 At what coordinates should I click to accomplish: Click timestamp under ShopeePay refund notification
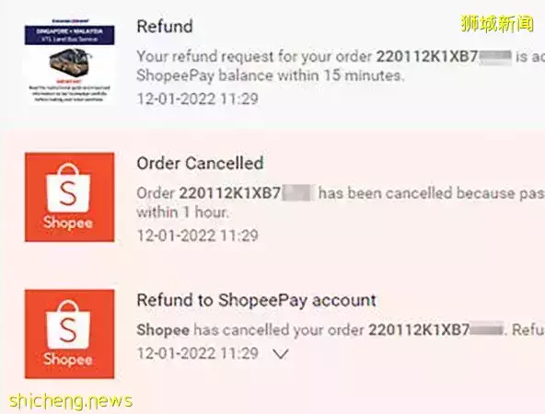click(197, 354)
